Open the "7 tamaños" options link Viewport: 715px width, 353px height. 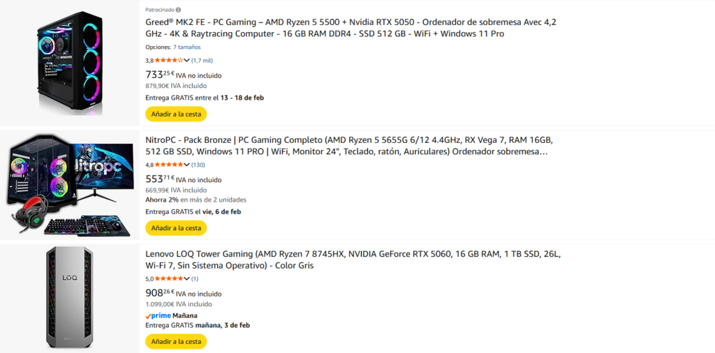(187, 47)
